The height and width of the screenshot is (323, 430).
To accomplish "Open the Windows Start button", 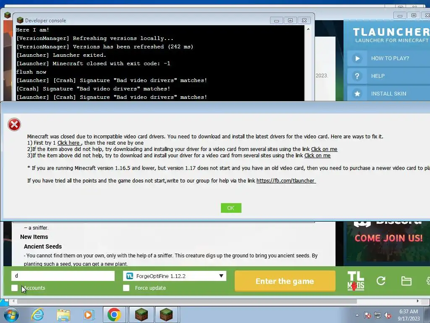I will pyautogui.click(x=11, y=315).
